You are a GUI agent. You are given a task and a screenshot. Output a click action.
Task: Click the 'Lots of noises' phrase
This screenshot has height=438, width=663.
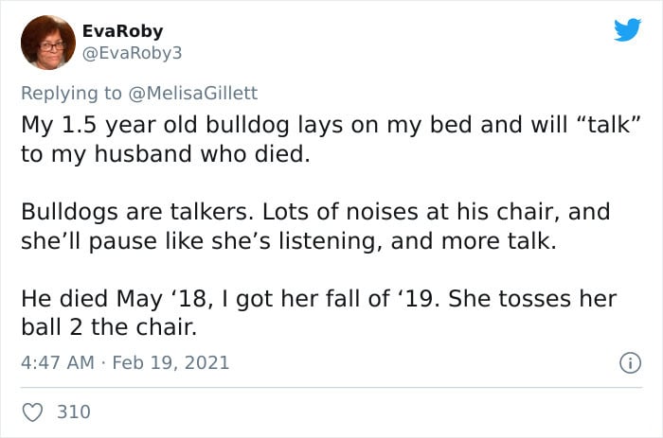click(x=342, y=212)
